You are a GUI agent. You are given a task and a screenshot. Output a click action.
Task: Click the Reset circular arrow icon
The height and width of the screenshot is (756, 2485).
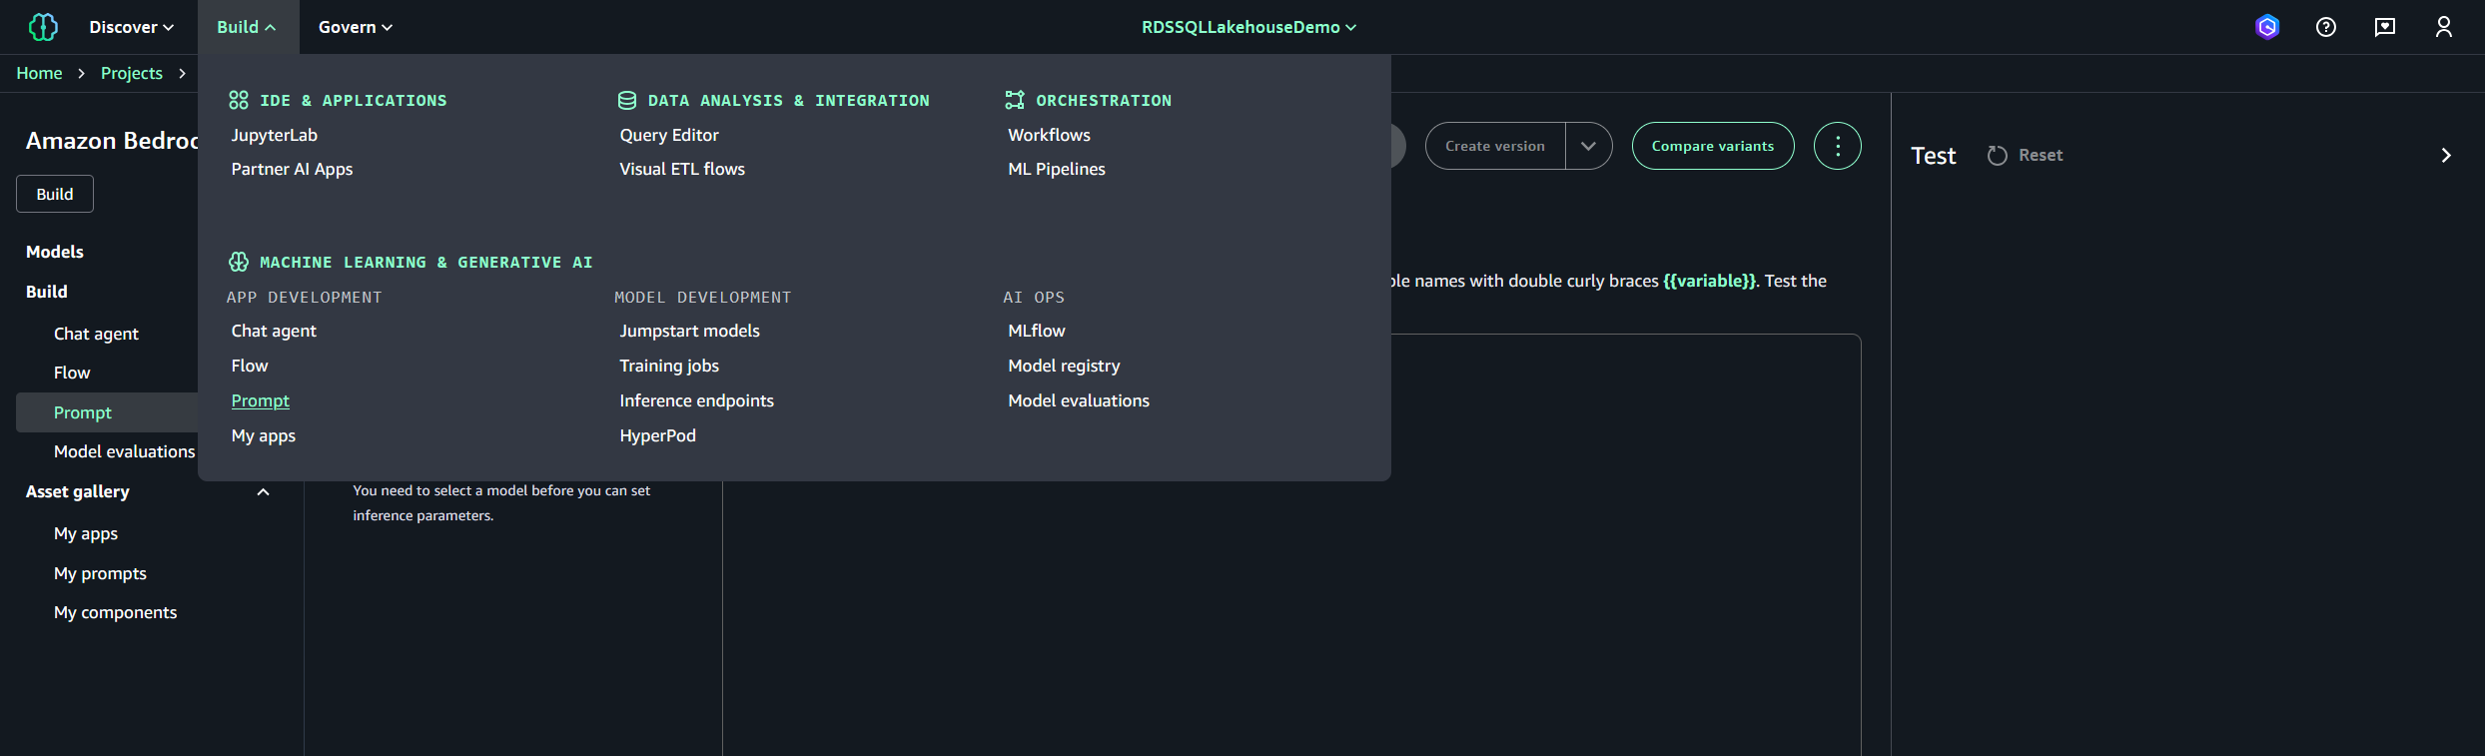click(1998, 156)
